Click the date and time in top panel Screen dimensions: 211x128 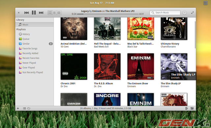point(102,3)
